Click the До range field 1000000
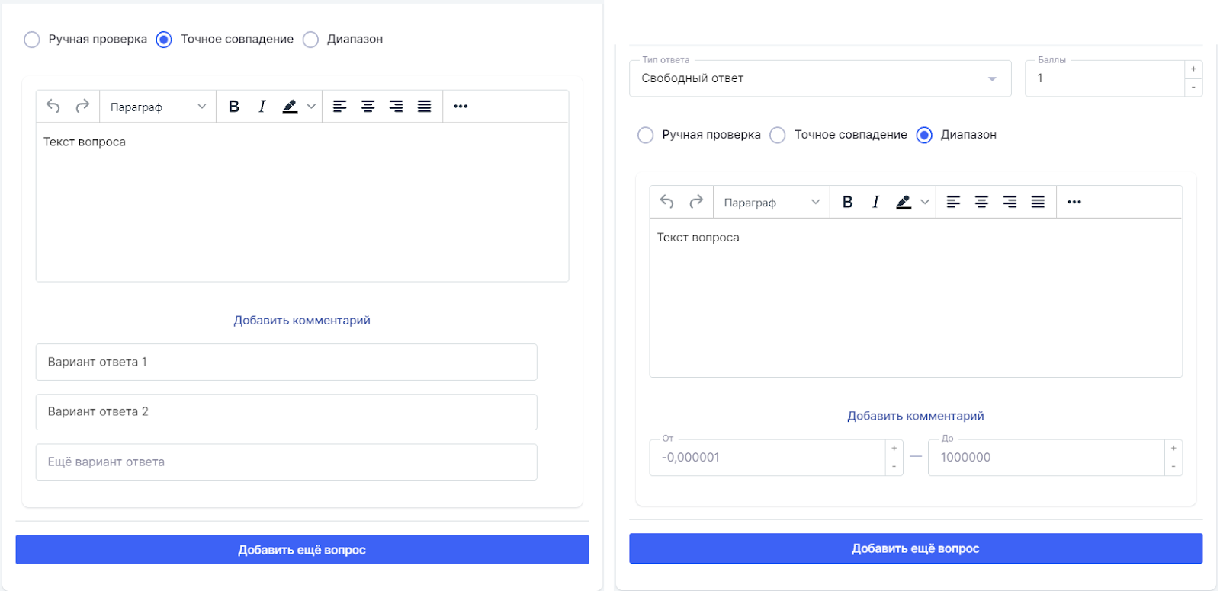 click(x=1046, y=458)
